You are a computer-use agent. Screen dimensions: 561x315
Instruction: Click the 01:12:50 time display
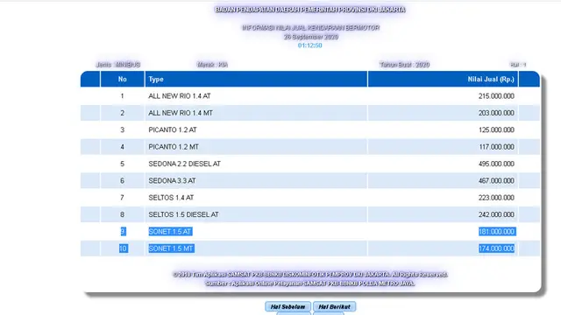point(309,45)
